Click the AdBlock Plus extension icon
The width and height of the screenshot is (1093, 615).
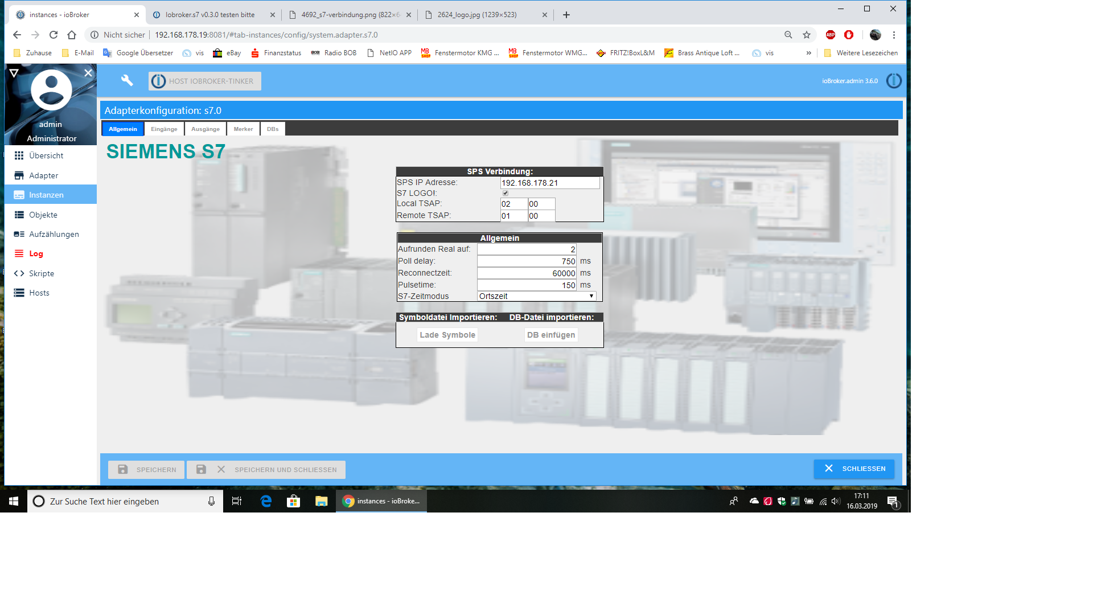pyautogui.click(x=831, y=35)
